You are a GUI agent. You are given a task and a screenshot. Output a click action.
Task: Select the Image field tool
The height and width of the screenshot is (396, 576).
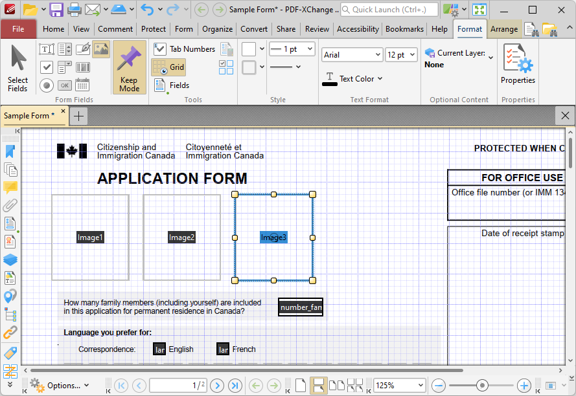[101, 49]
